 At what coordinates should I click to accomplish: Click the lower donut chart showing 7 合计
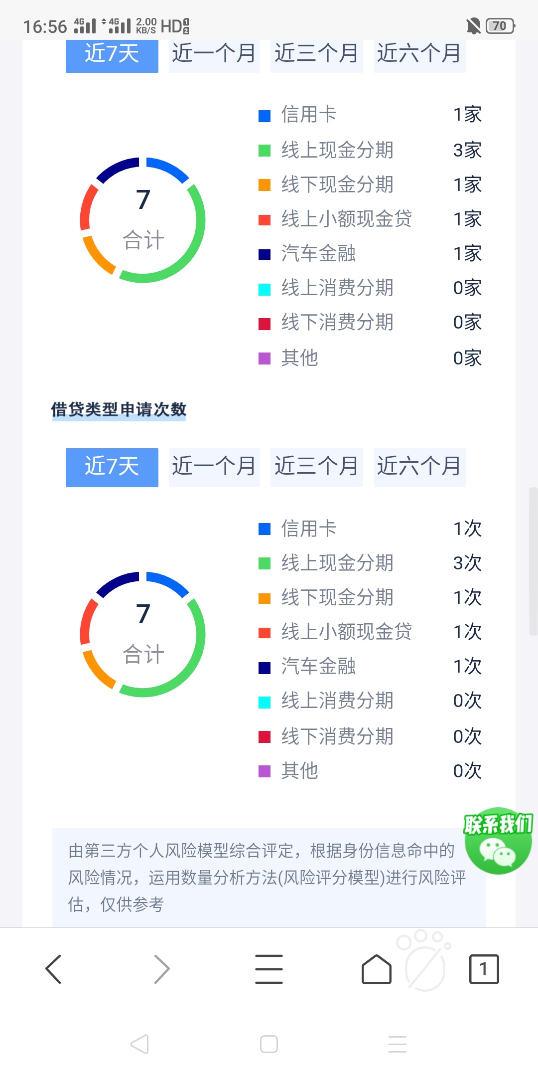click(x=142, y=634)
